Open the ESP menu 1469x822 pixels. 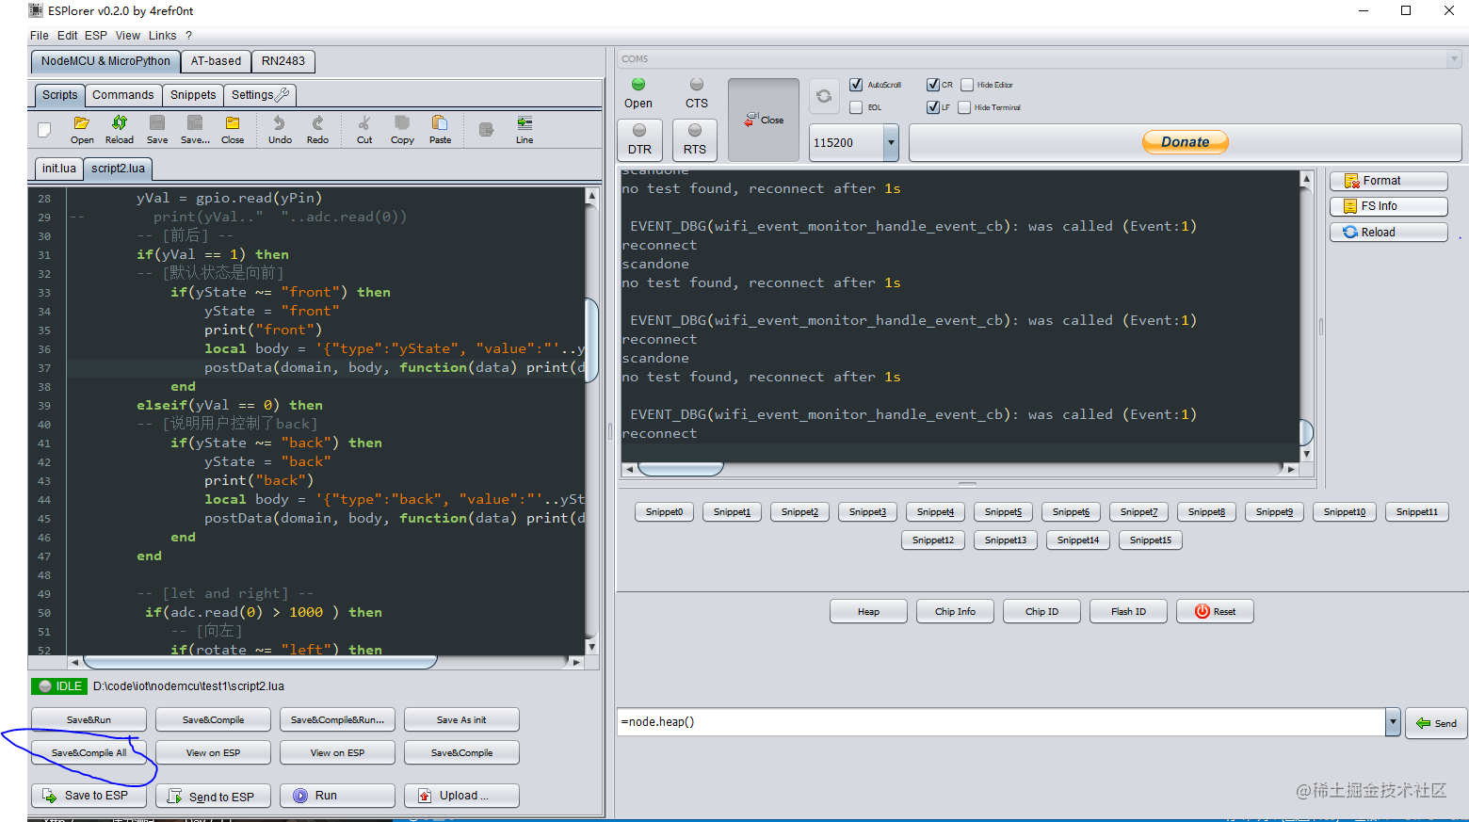click(96, 36)
